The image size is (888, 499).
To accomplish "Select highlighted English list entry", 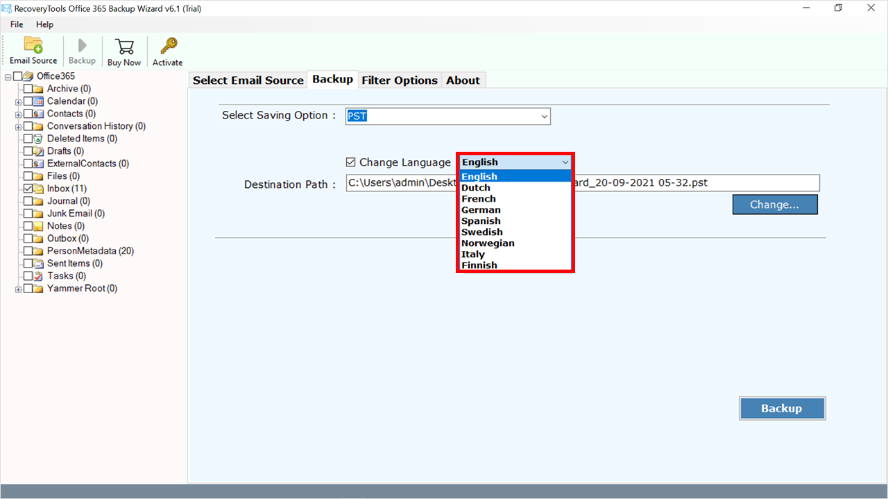I will (515, 177).
